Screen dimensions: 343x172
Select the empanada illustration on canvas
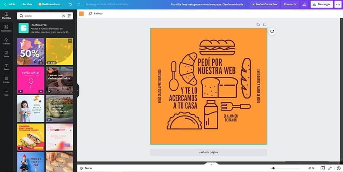(x=184, y=121)
